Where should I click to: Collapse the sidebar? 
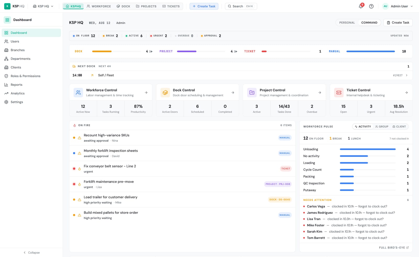(x=31, y=253)
